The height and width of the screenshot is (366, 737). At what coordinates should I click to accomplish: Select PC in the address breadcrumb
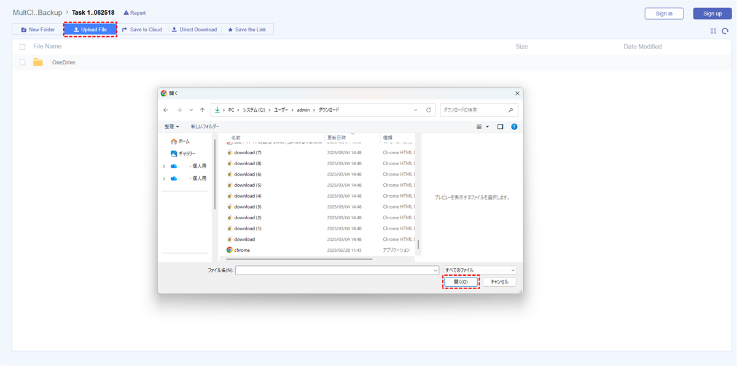click(232, 110)
